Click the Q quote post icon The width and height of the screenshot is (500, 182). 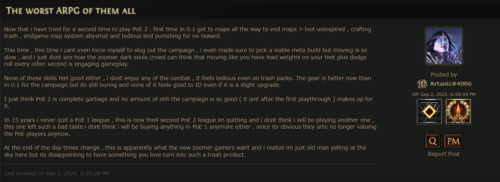click(x=432, y=141)
